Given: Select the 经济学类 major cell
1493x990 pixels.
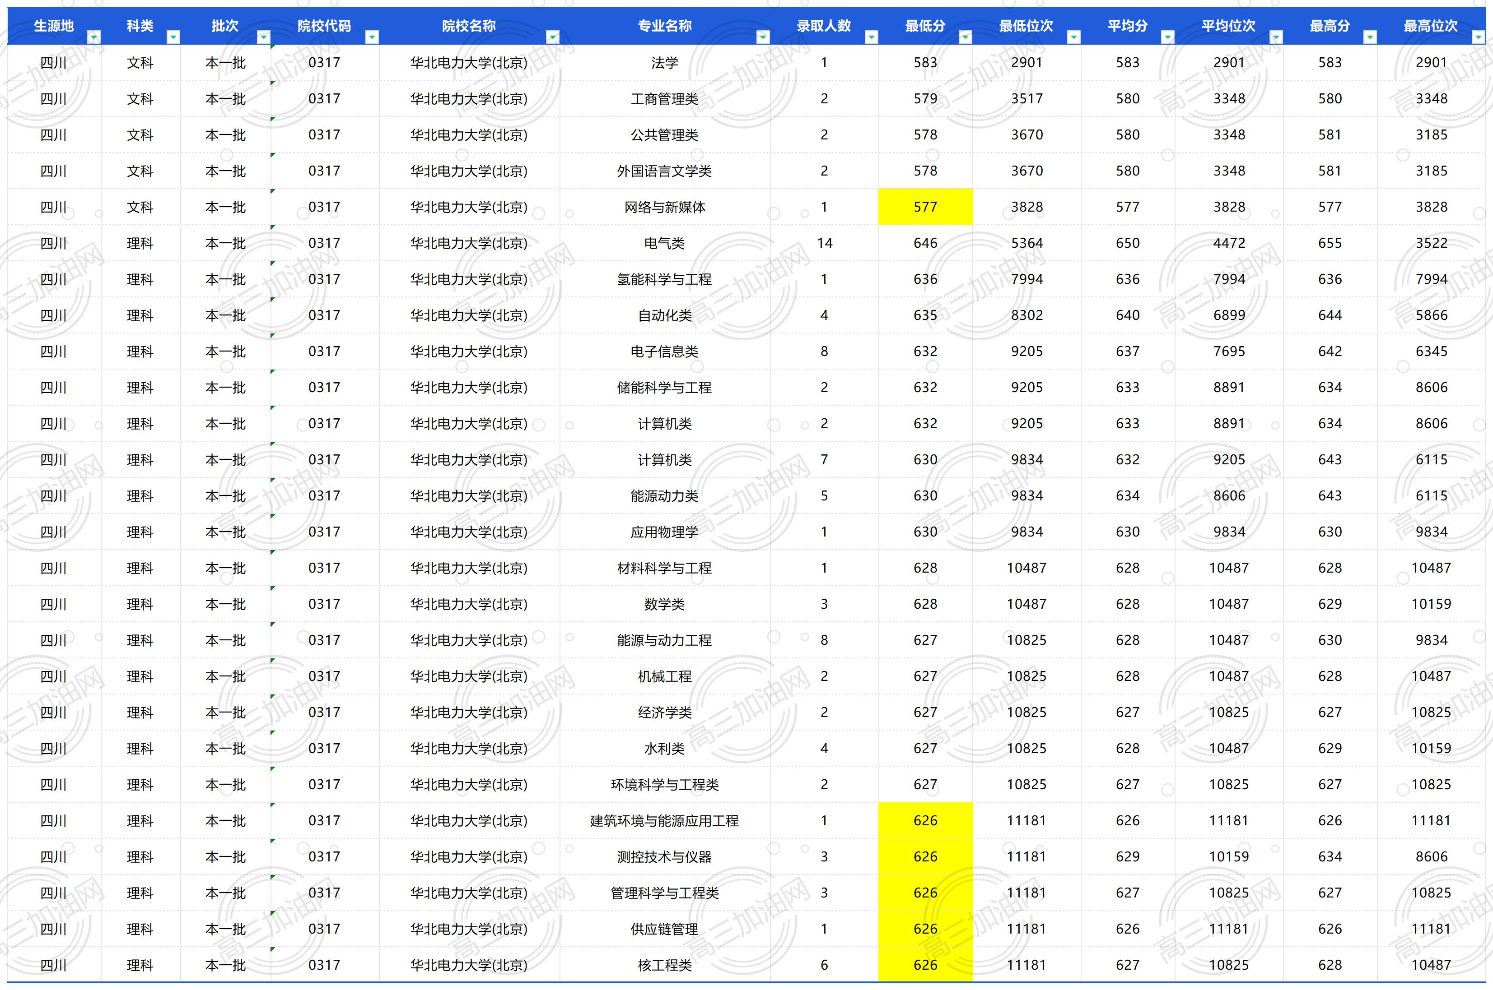Looking at the screenshot, I should tap(665, 712).
